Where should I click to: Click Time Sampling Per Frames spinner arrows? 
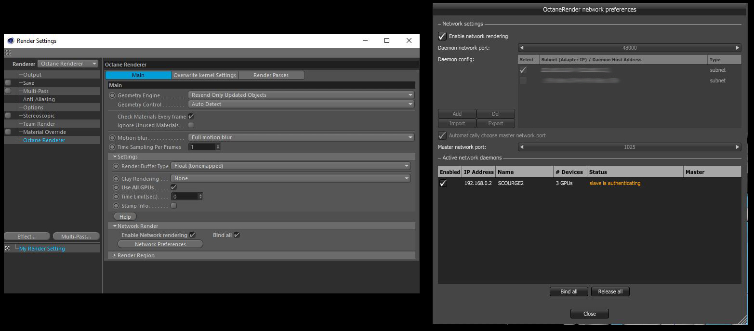click(217, 147)
